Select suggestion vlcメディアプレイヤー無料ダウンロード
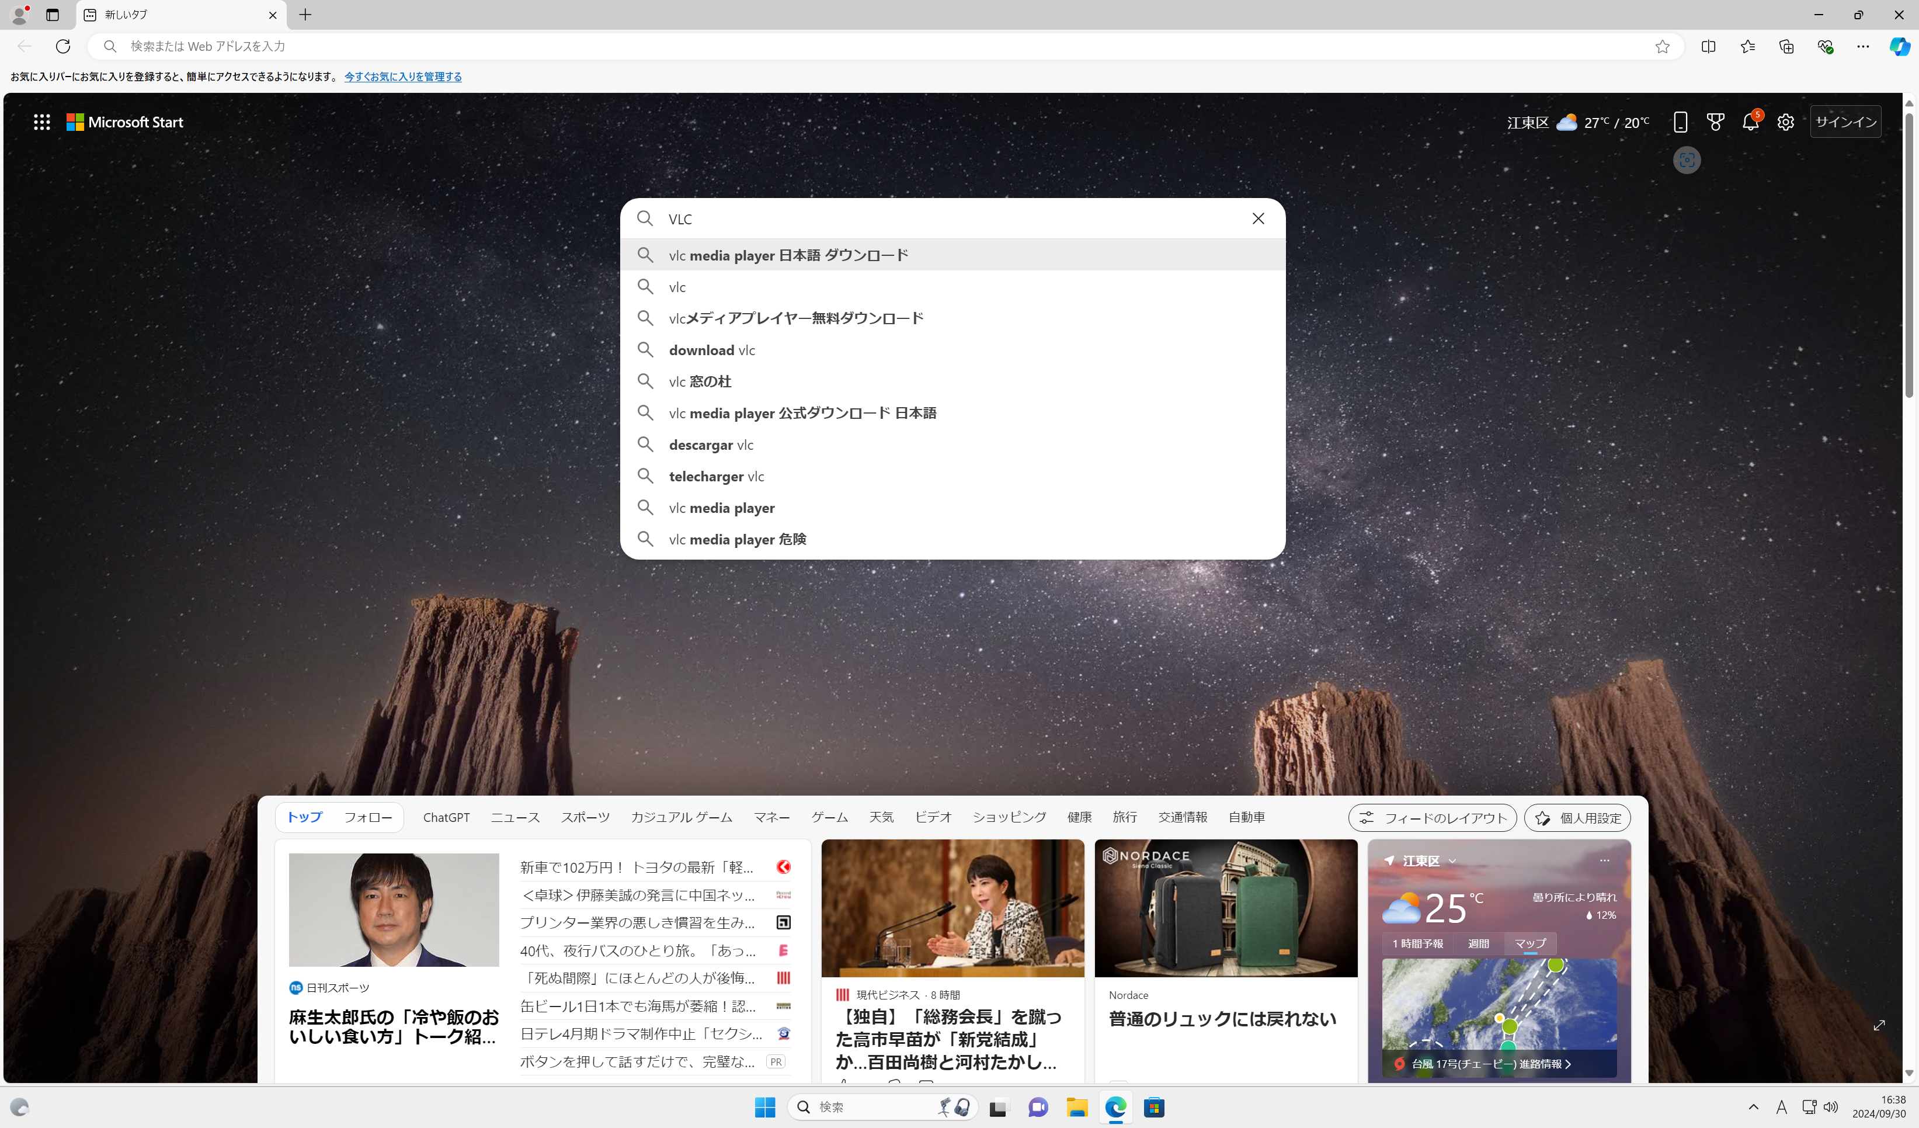Viewport: 1919px width, 1128px height. (x=952, y=318)
